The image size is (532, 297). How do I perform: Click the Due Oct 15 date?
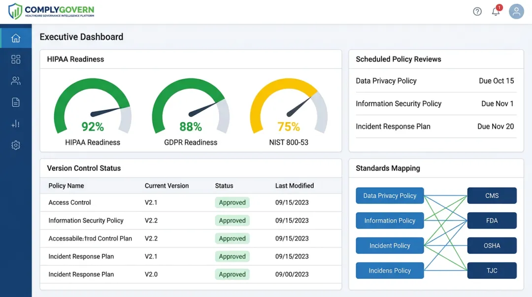click(497, 81)
